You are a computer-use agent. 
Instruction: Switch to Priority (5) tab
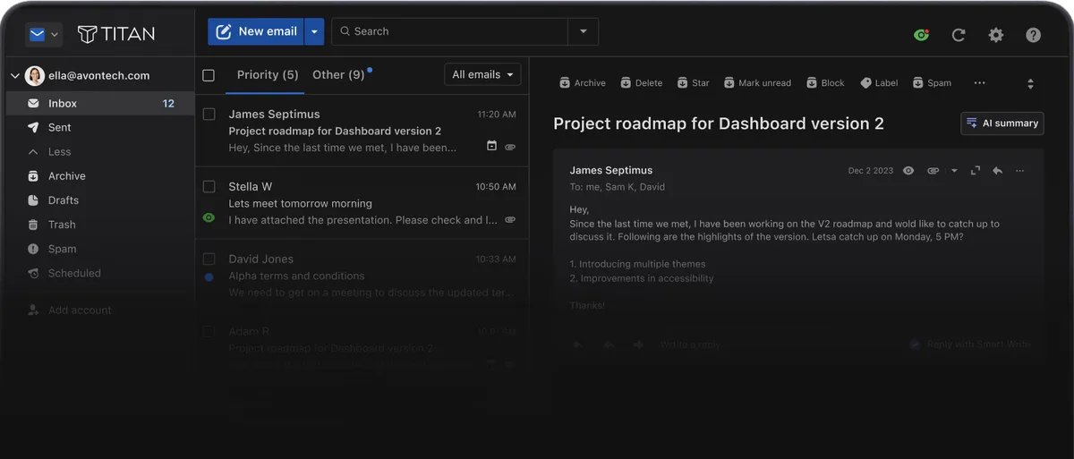click(x=268, y=75)
